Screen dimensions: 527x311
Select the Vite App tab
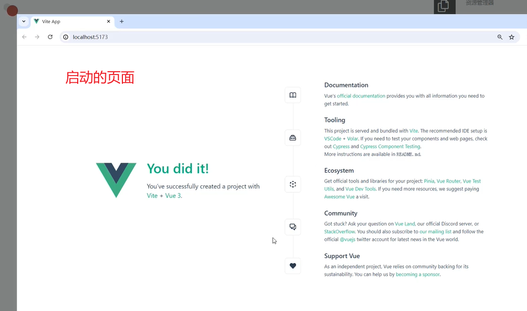tap(73, 21)
